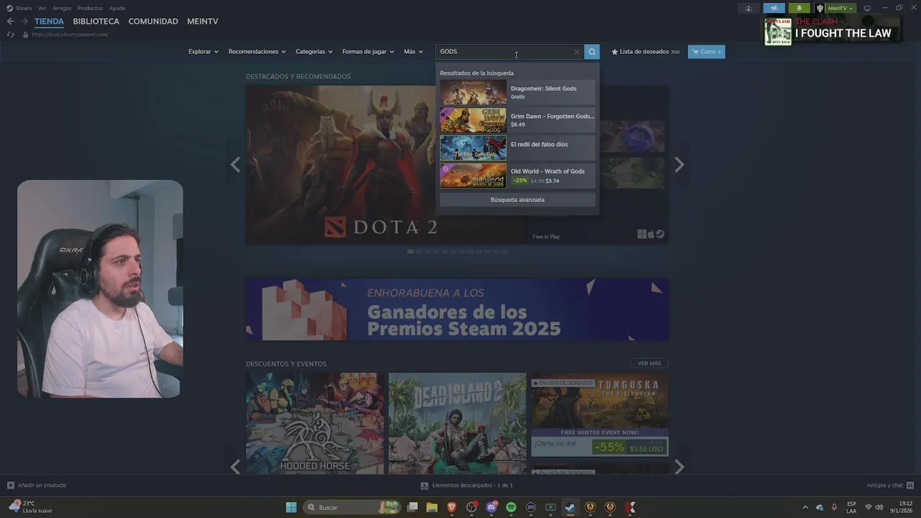This screenshot has height=518, width=921.
Task: Open the Steam menu
Action: tap(24, 9)
